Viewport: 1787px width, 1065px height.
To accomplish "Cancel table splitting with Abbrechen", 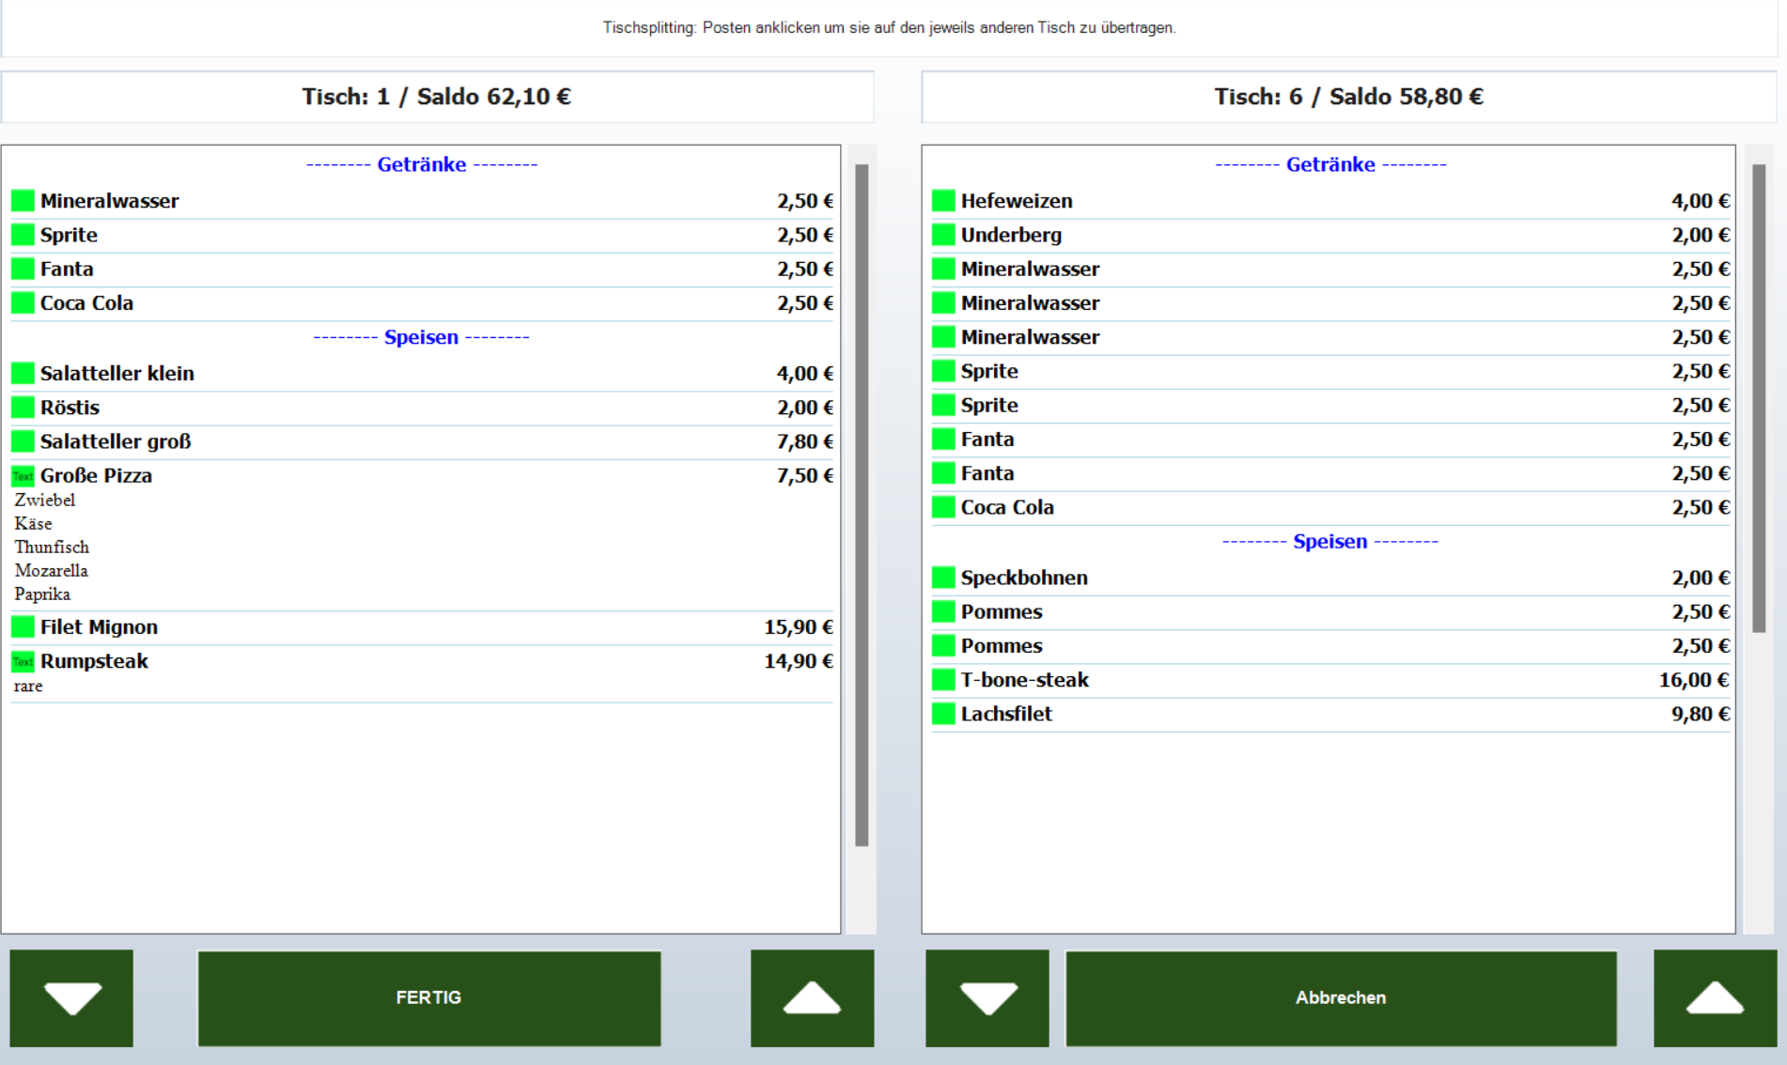I will (x=1341, y=997).
